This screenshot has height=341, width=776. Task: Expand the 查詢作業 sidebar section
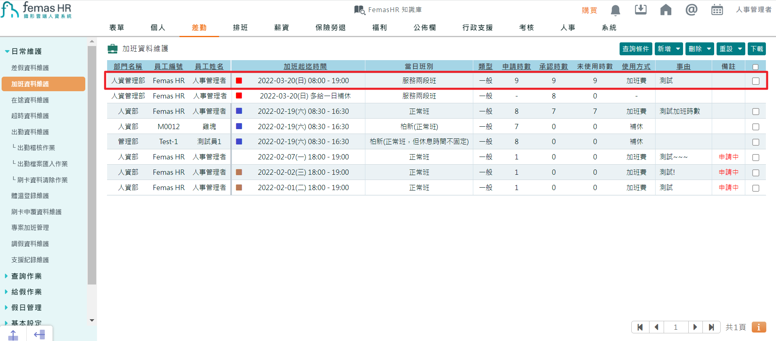(26, 276)
